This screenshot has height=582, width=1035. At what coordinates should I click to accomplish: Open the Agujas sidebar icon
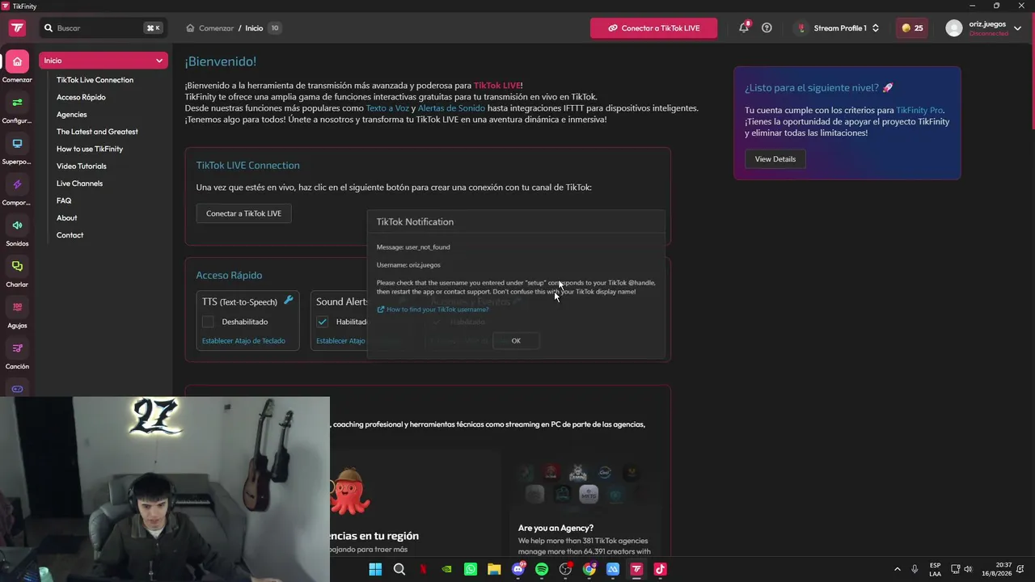coord(17,307)
